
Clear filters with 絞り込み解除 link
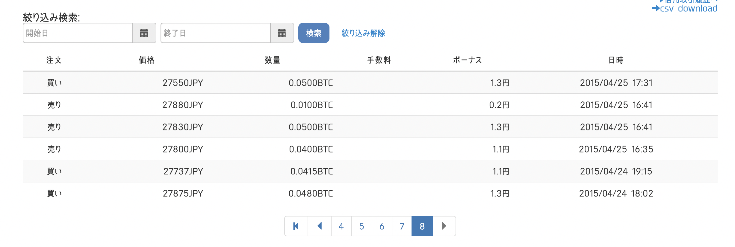[x=363, y=33]
